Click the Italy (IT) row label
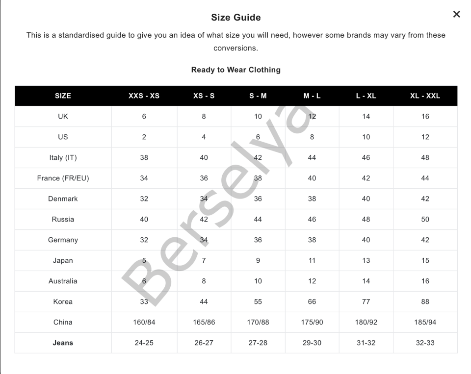The width and height of the screenshot is (471, 374). [63, 158]
